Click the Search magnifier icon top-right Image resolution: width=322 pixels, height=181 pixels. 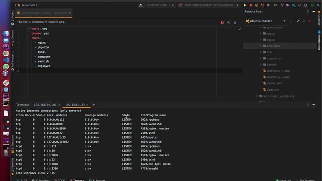318,5
